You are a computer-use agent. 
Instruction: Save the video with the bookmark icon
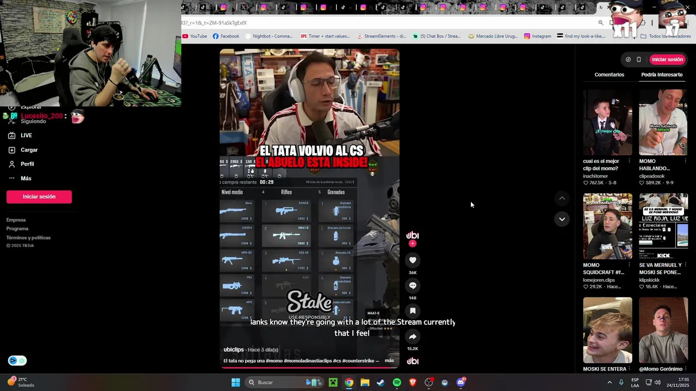point(413,311)
